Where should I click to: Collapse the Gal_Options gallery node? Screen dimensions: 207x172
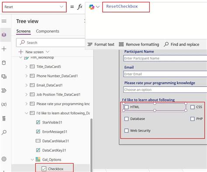click(x=32, y=159)
